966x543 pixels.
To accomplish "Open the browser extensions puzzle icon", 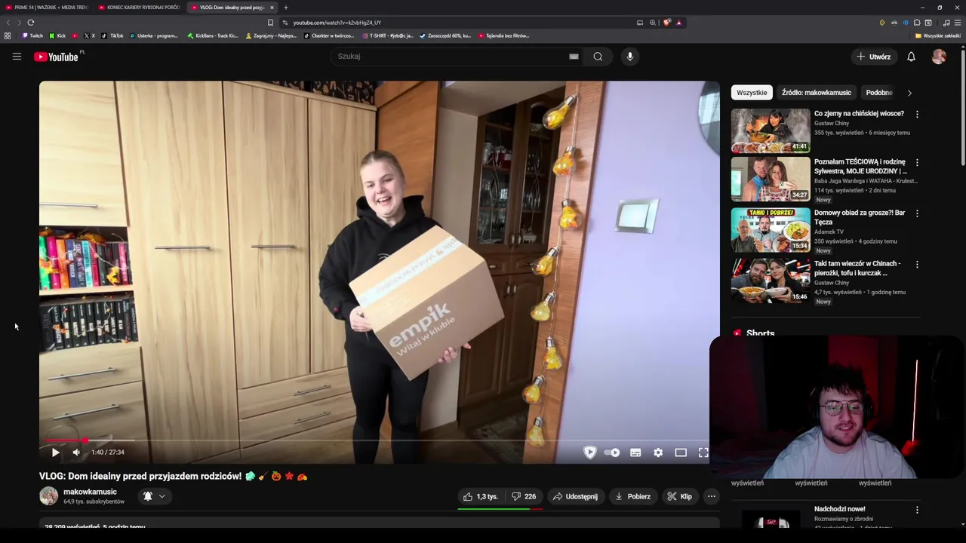I will coord(917,23).
